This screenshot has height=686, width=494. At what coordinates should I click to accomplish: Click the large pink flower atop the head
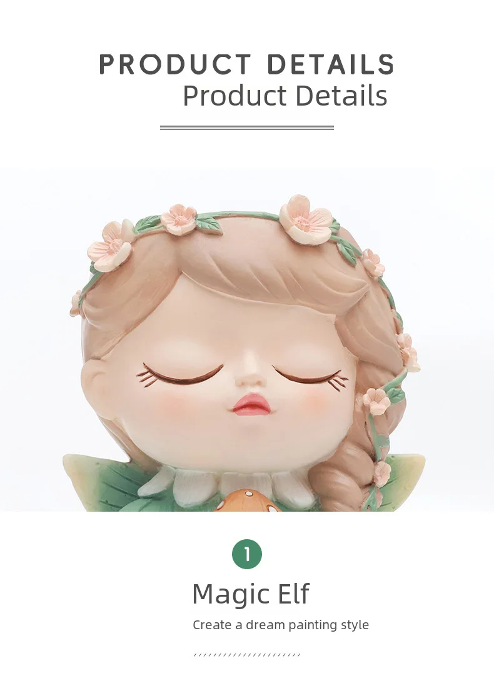pos(305,220)
